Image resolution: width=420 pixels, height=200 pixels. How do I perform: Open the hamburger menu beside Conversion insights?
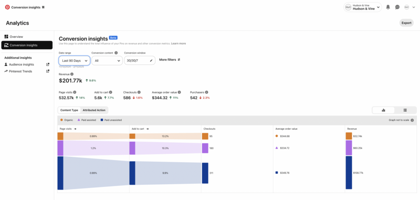[44, 7]
